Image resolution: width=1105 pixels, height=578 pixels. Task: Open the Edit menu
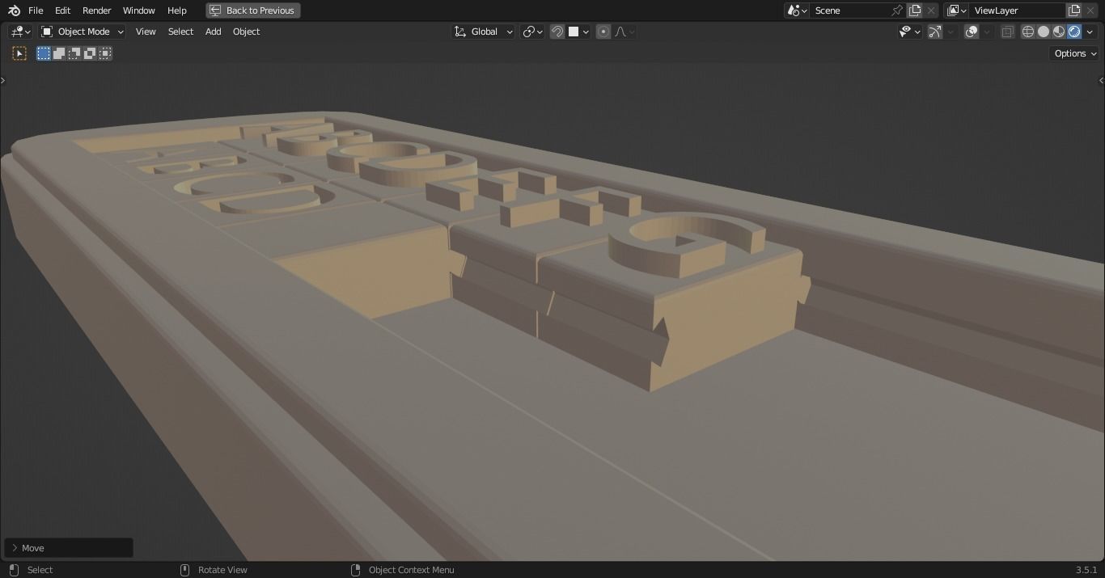[x=62, y=11]
